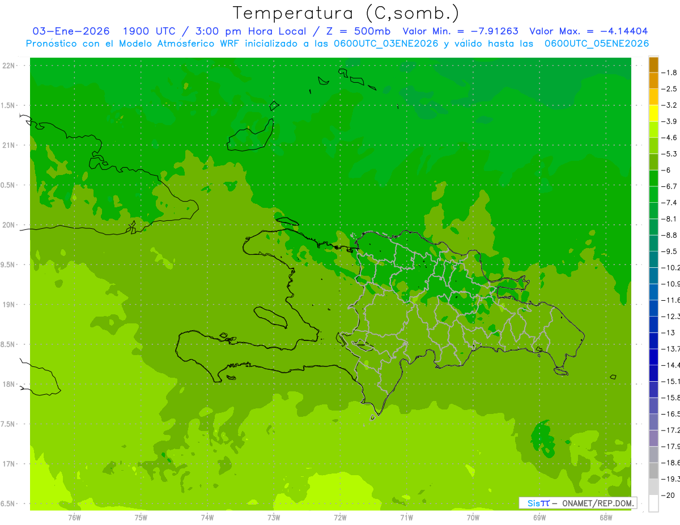
Task: Click the '-7.4' legend value
Action: 669,203
